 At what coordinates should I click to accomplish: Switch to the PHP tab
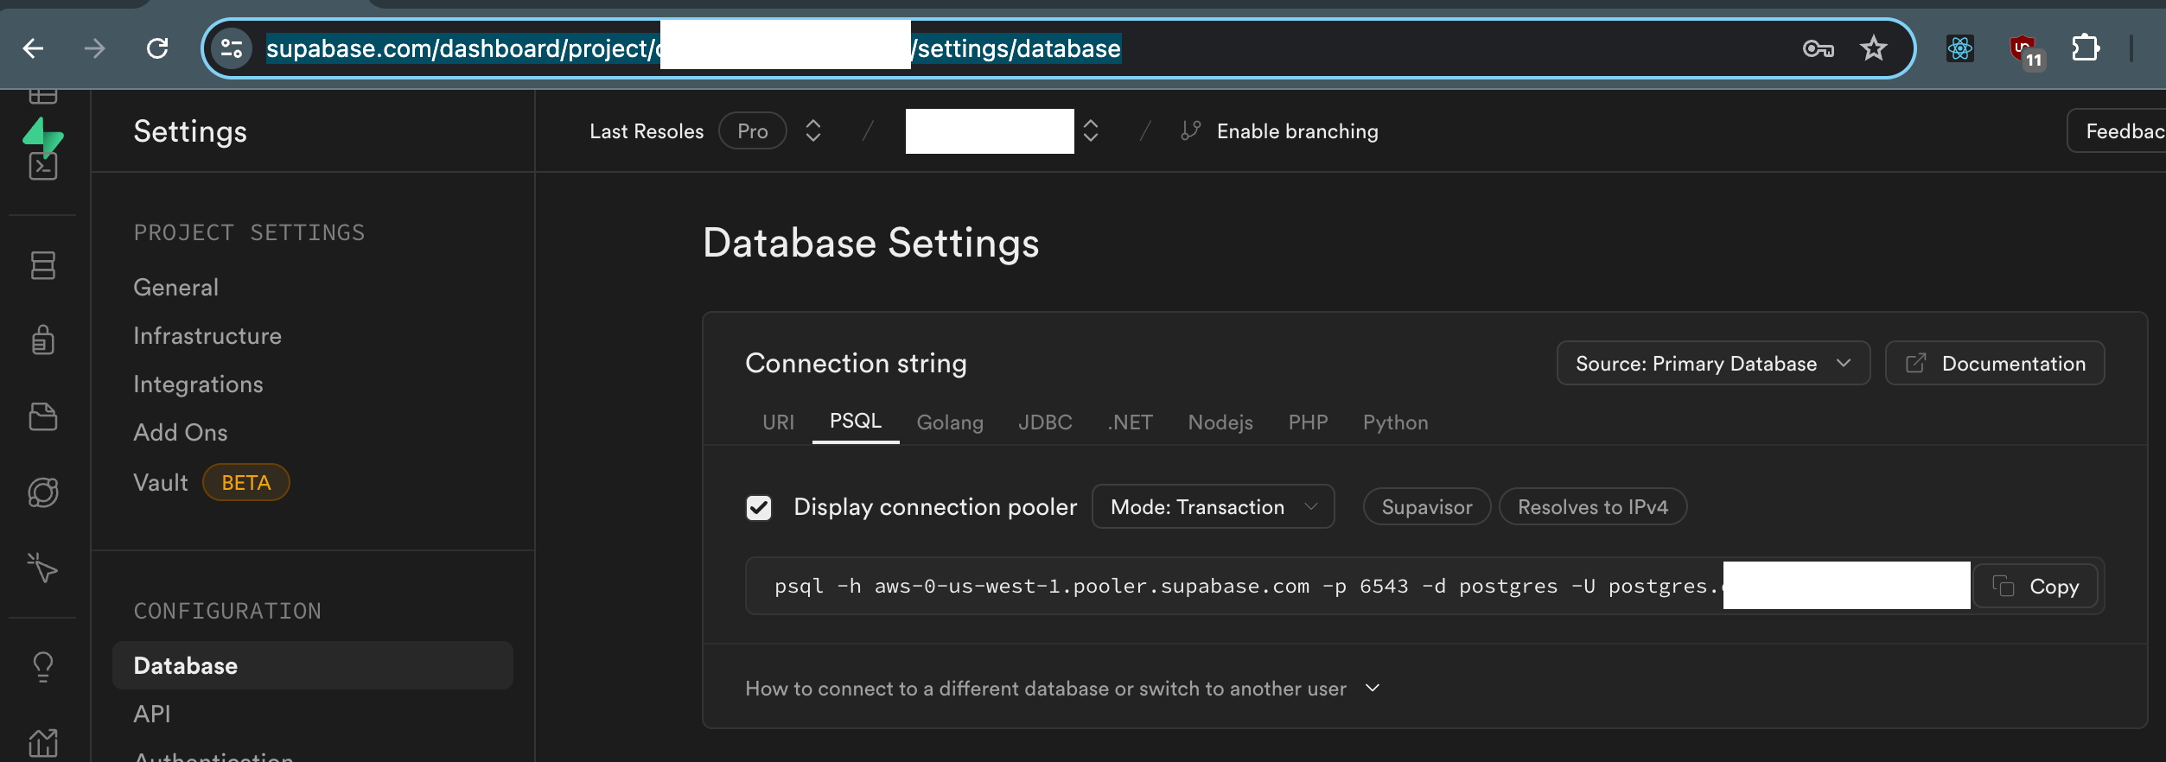[1308, 422]
